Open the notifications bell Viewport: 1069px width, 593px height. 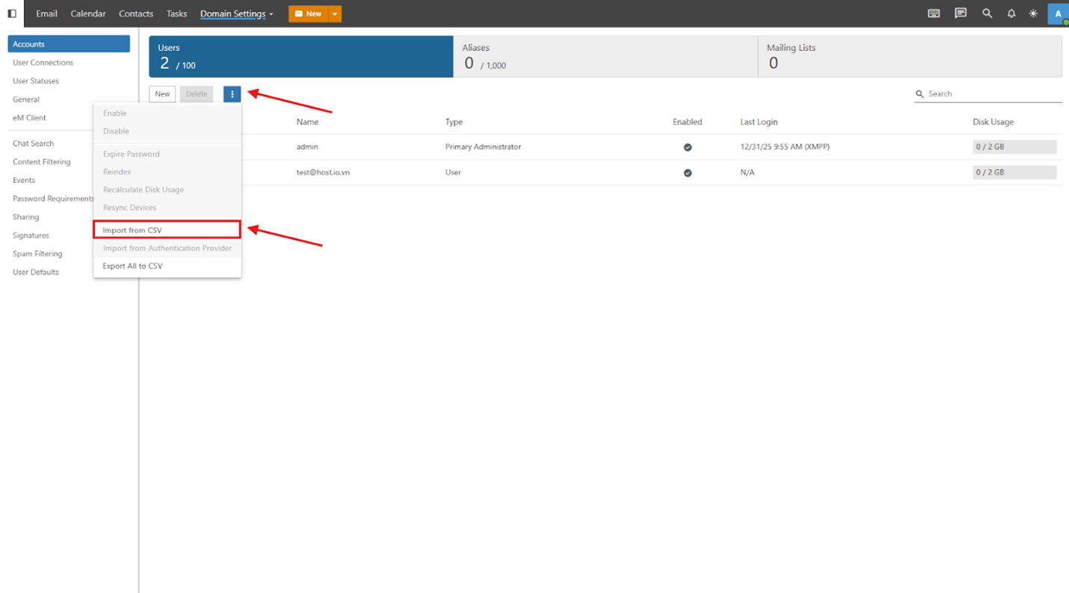[1011, 13]
